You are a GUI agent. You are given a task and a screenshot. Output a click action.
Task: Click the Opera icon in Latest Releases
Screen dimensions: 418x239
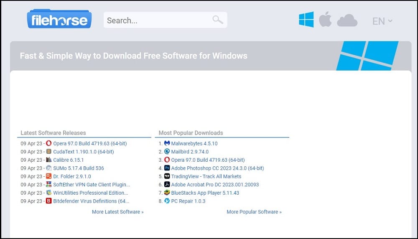pyautogui.click(x=48, y=143)
